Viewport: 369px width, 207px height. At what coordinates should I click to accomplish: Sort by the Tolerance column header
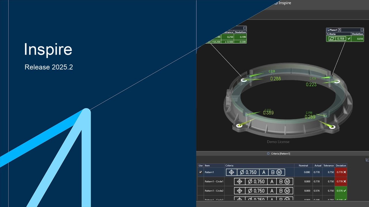pos(328,166)
